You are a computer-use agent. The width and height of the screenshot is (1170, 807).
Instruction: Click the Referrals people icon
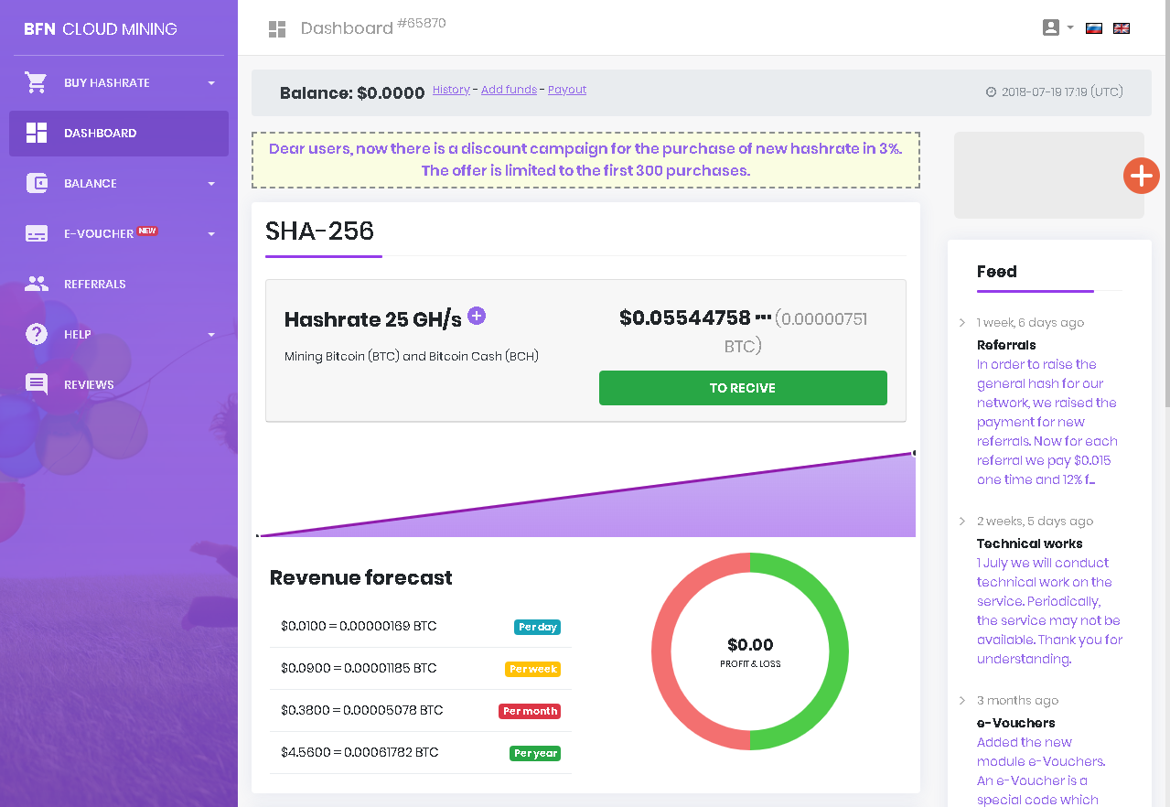(x=37, y=284)
